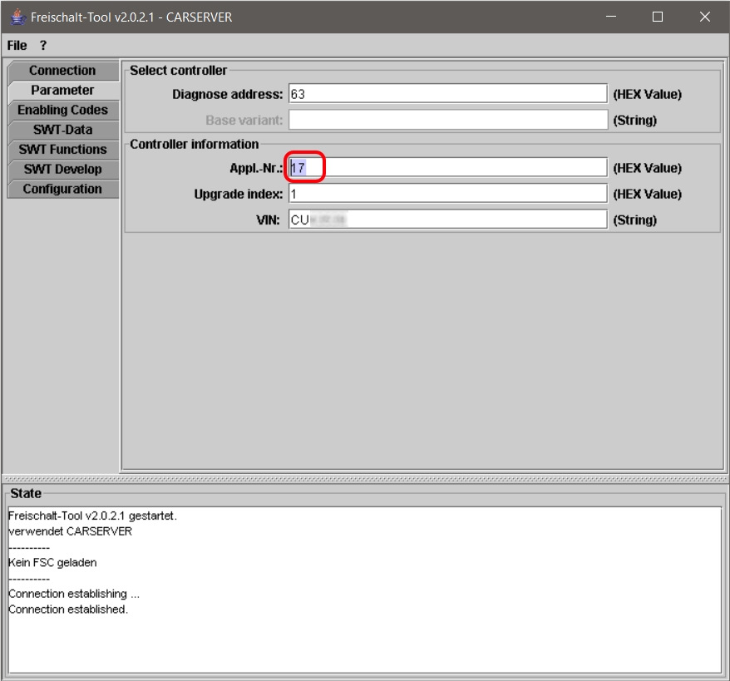Click 'verwendet CARSERVER' log line
This screenshot has height=681, width=730.
(71, 531)
